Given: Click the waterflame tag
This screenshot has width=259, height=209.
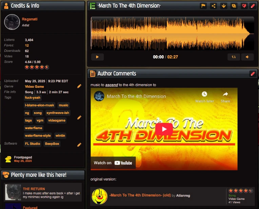Looking at the screenshot, I should click(x=34, y=128).
